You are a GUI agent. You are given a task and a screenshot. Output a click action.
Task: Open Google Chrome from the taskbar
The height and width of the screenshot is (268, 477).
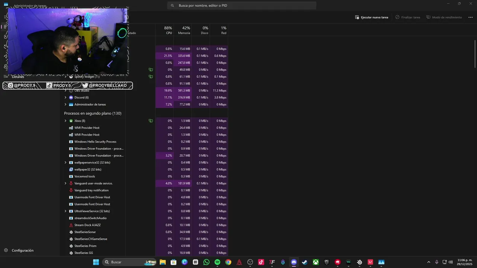tap(228, 262)
